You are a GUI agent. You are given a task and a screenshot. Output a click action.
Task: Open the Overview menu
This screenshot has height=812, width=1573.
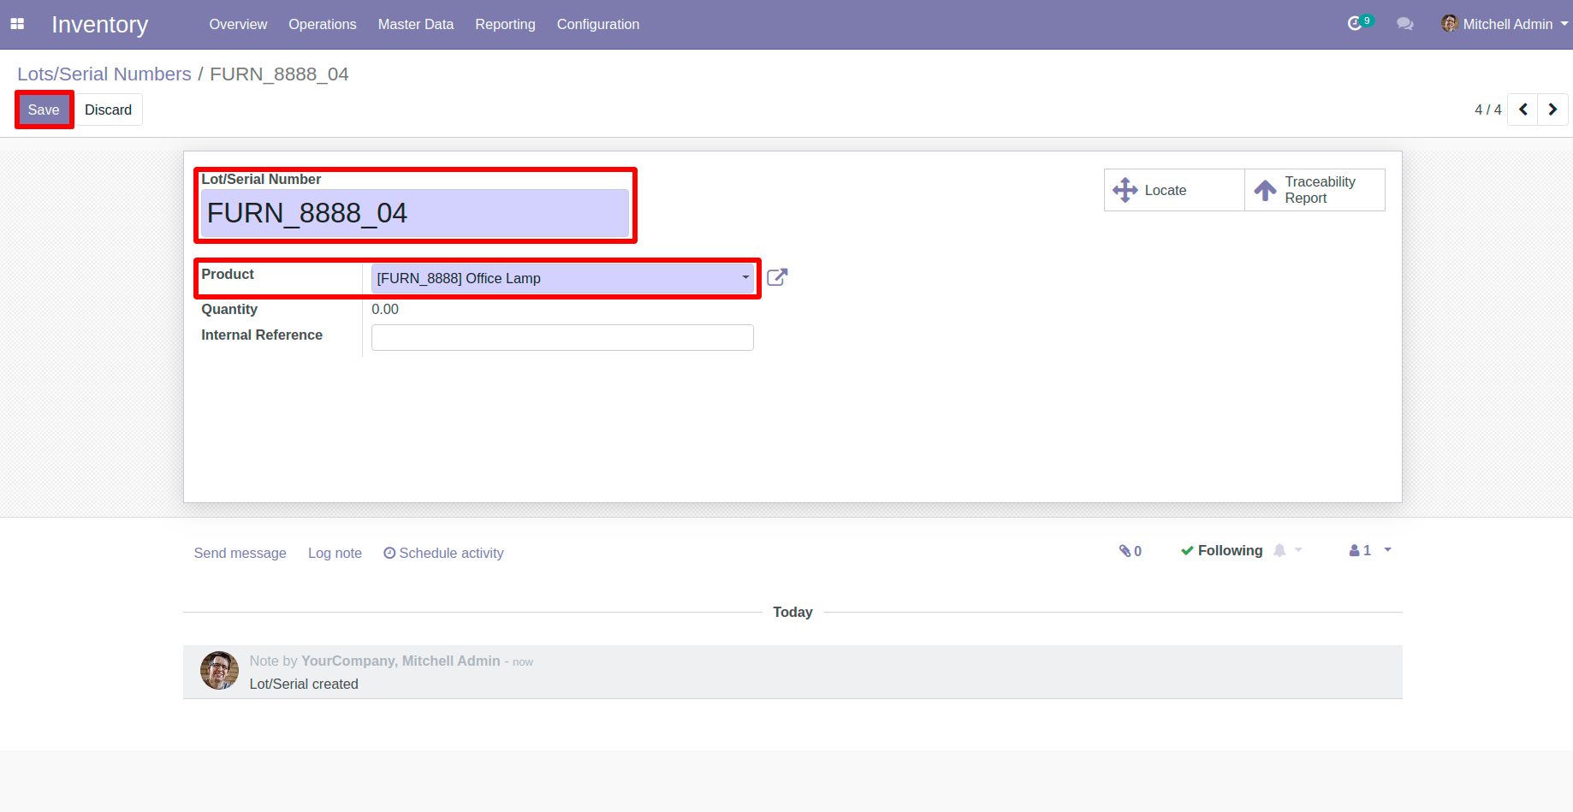[x=238, y=24]
